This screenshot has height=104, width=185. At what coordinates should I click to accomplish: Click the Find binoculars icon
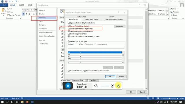[x=171, y=9]
